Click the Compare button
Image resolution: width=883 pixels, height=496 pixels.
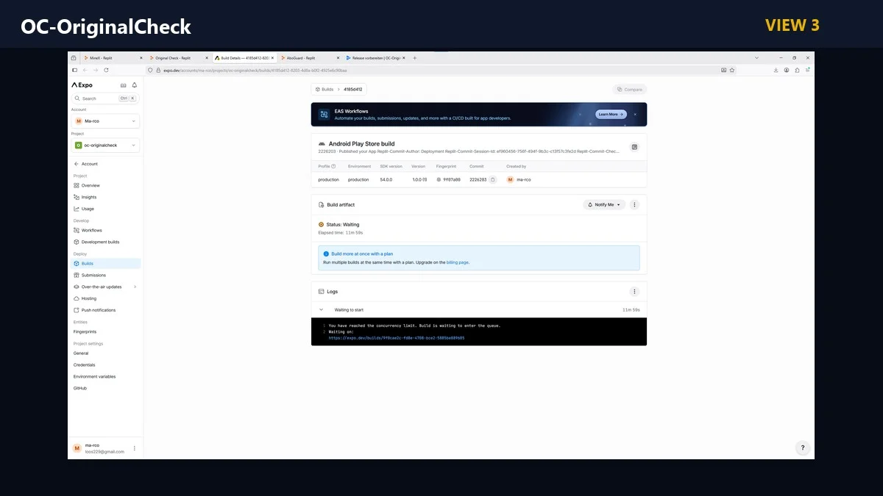click(x=630, y=89)
